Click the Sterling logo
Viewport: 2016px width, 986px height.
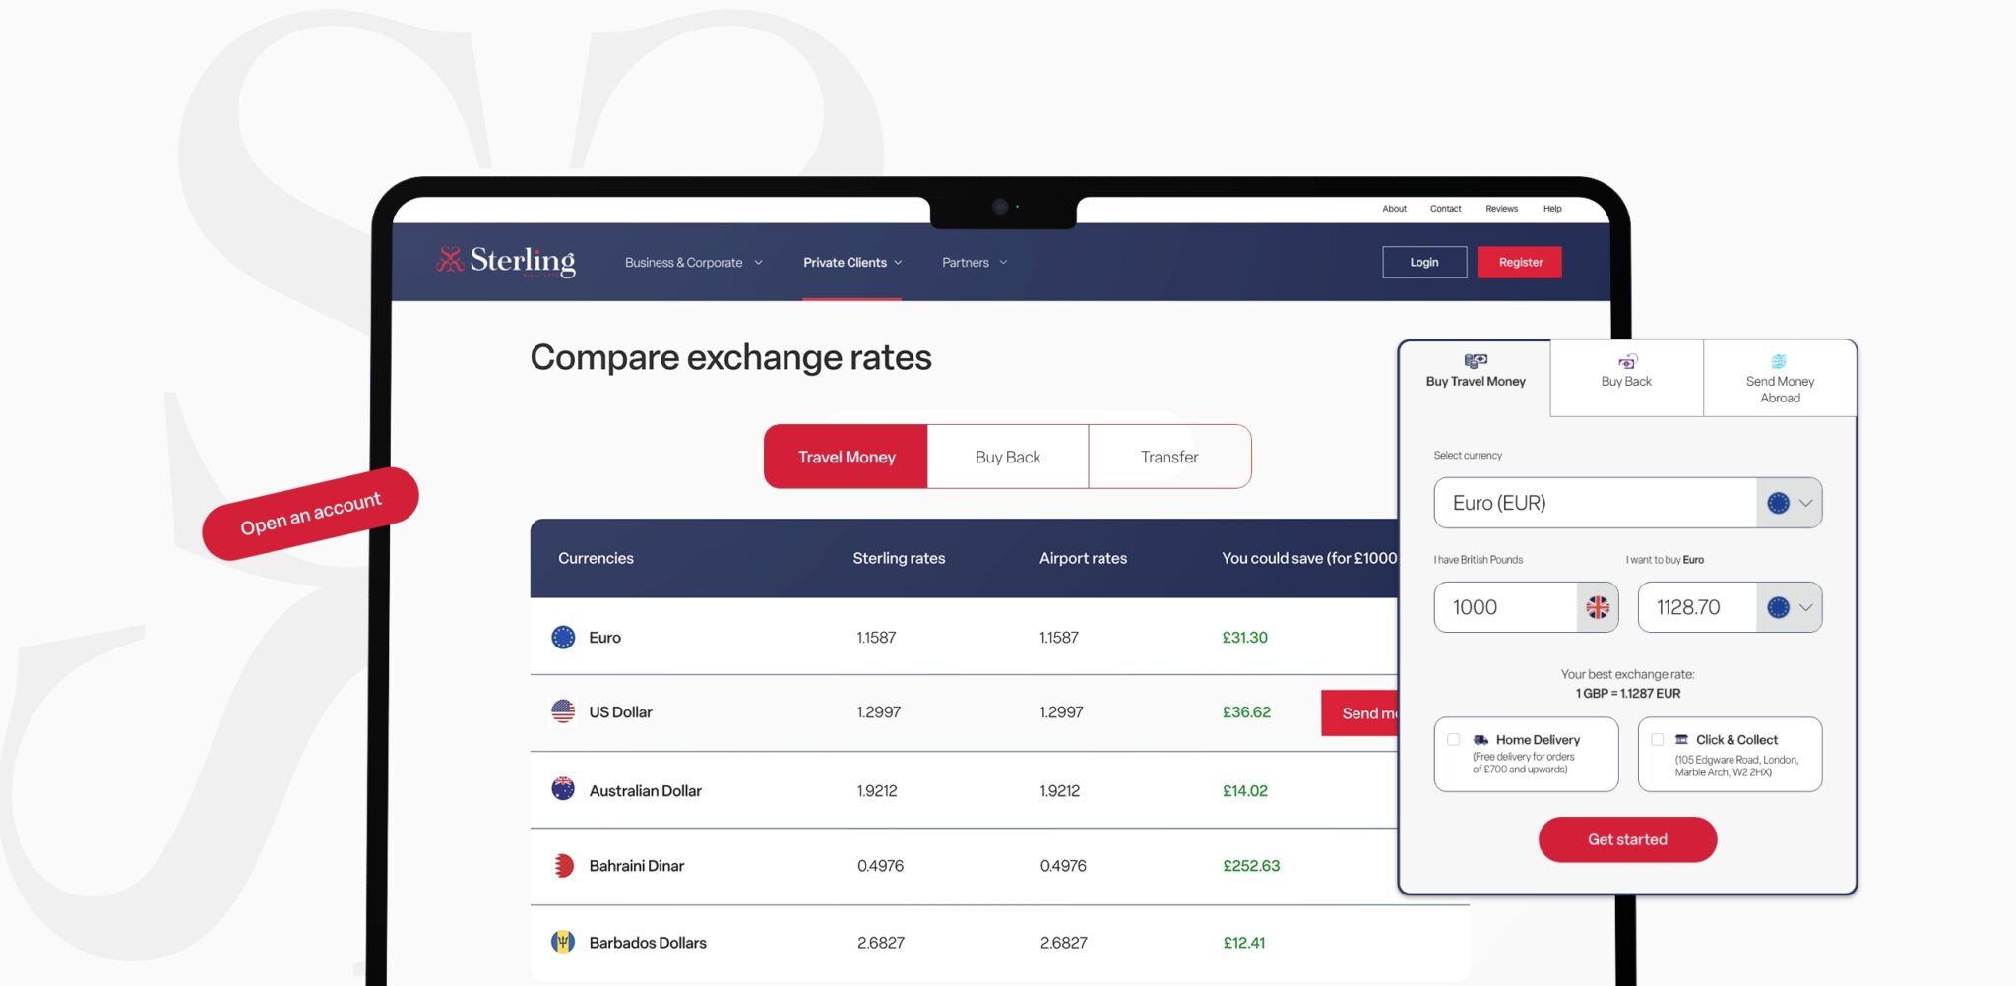click(x=506, y=261)
